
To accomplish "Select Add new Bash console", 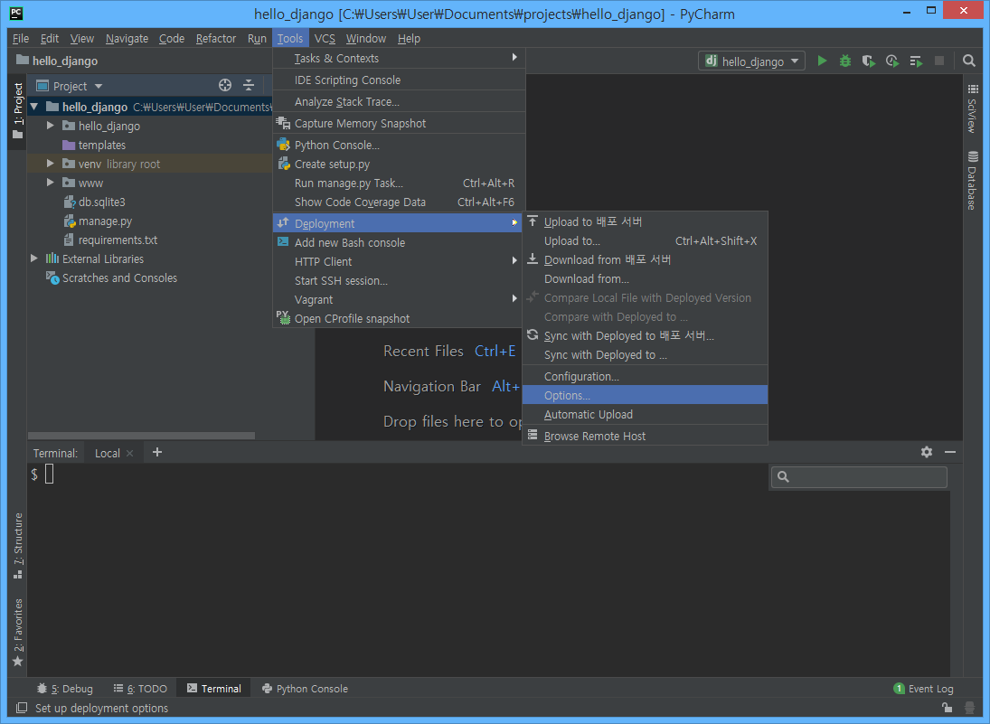I will pos(399,242).
